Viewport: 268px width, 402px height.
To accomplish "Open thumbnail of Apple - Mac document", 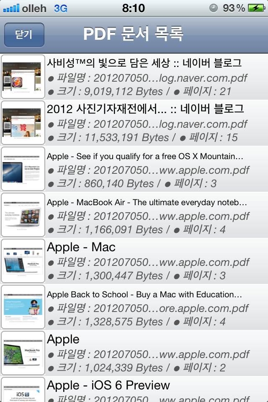I will click(x=23, y=261).
